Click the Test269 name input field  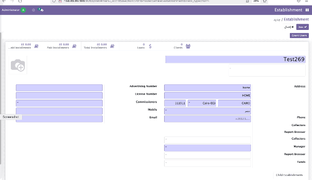click(x=236, y=59)
